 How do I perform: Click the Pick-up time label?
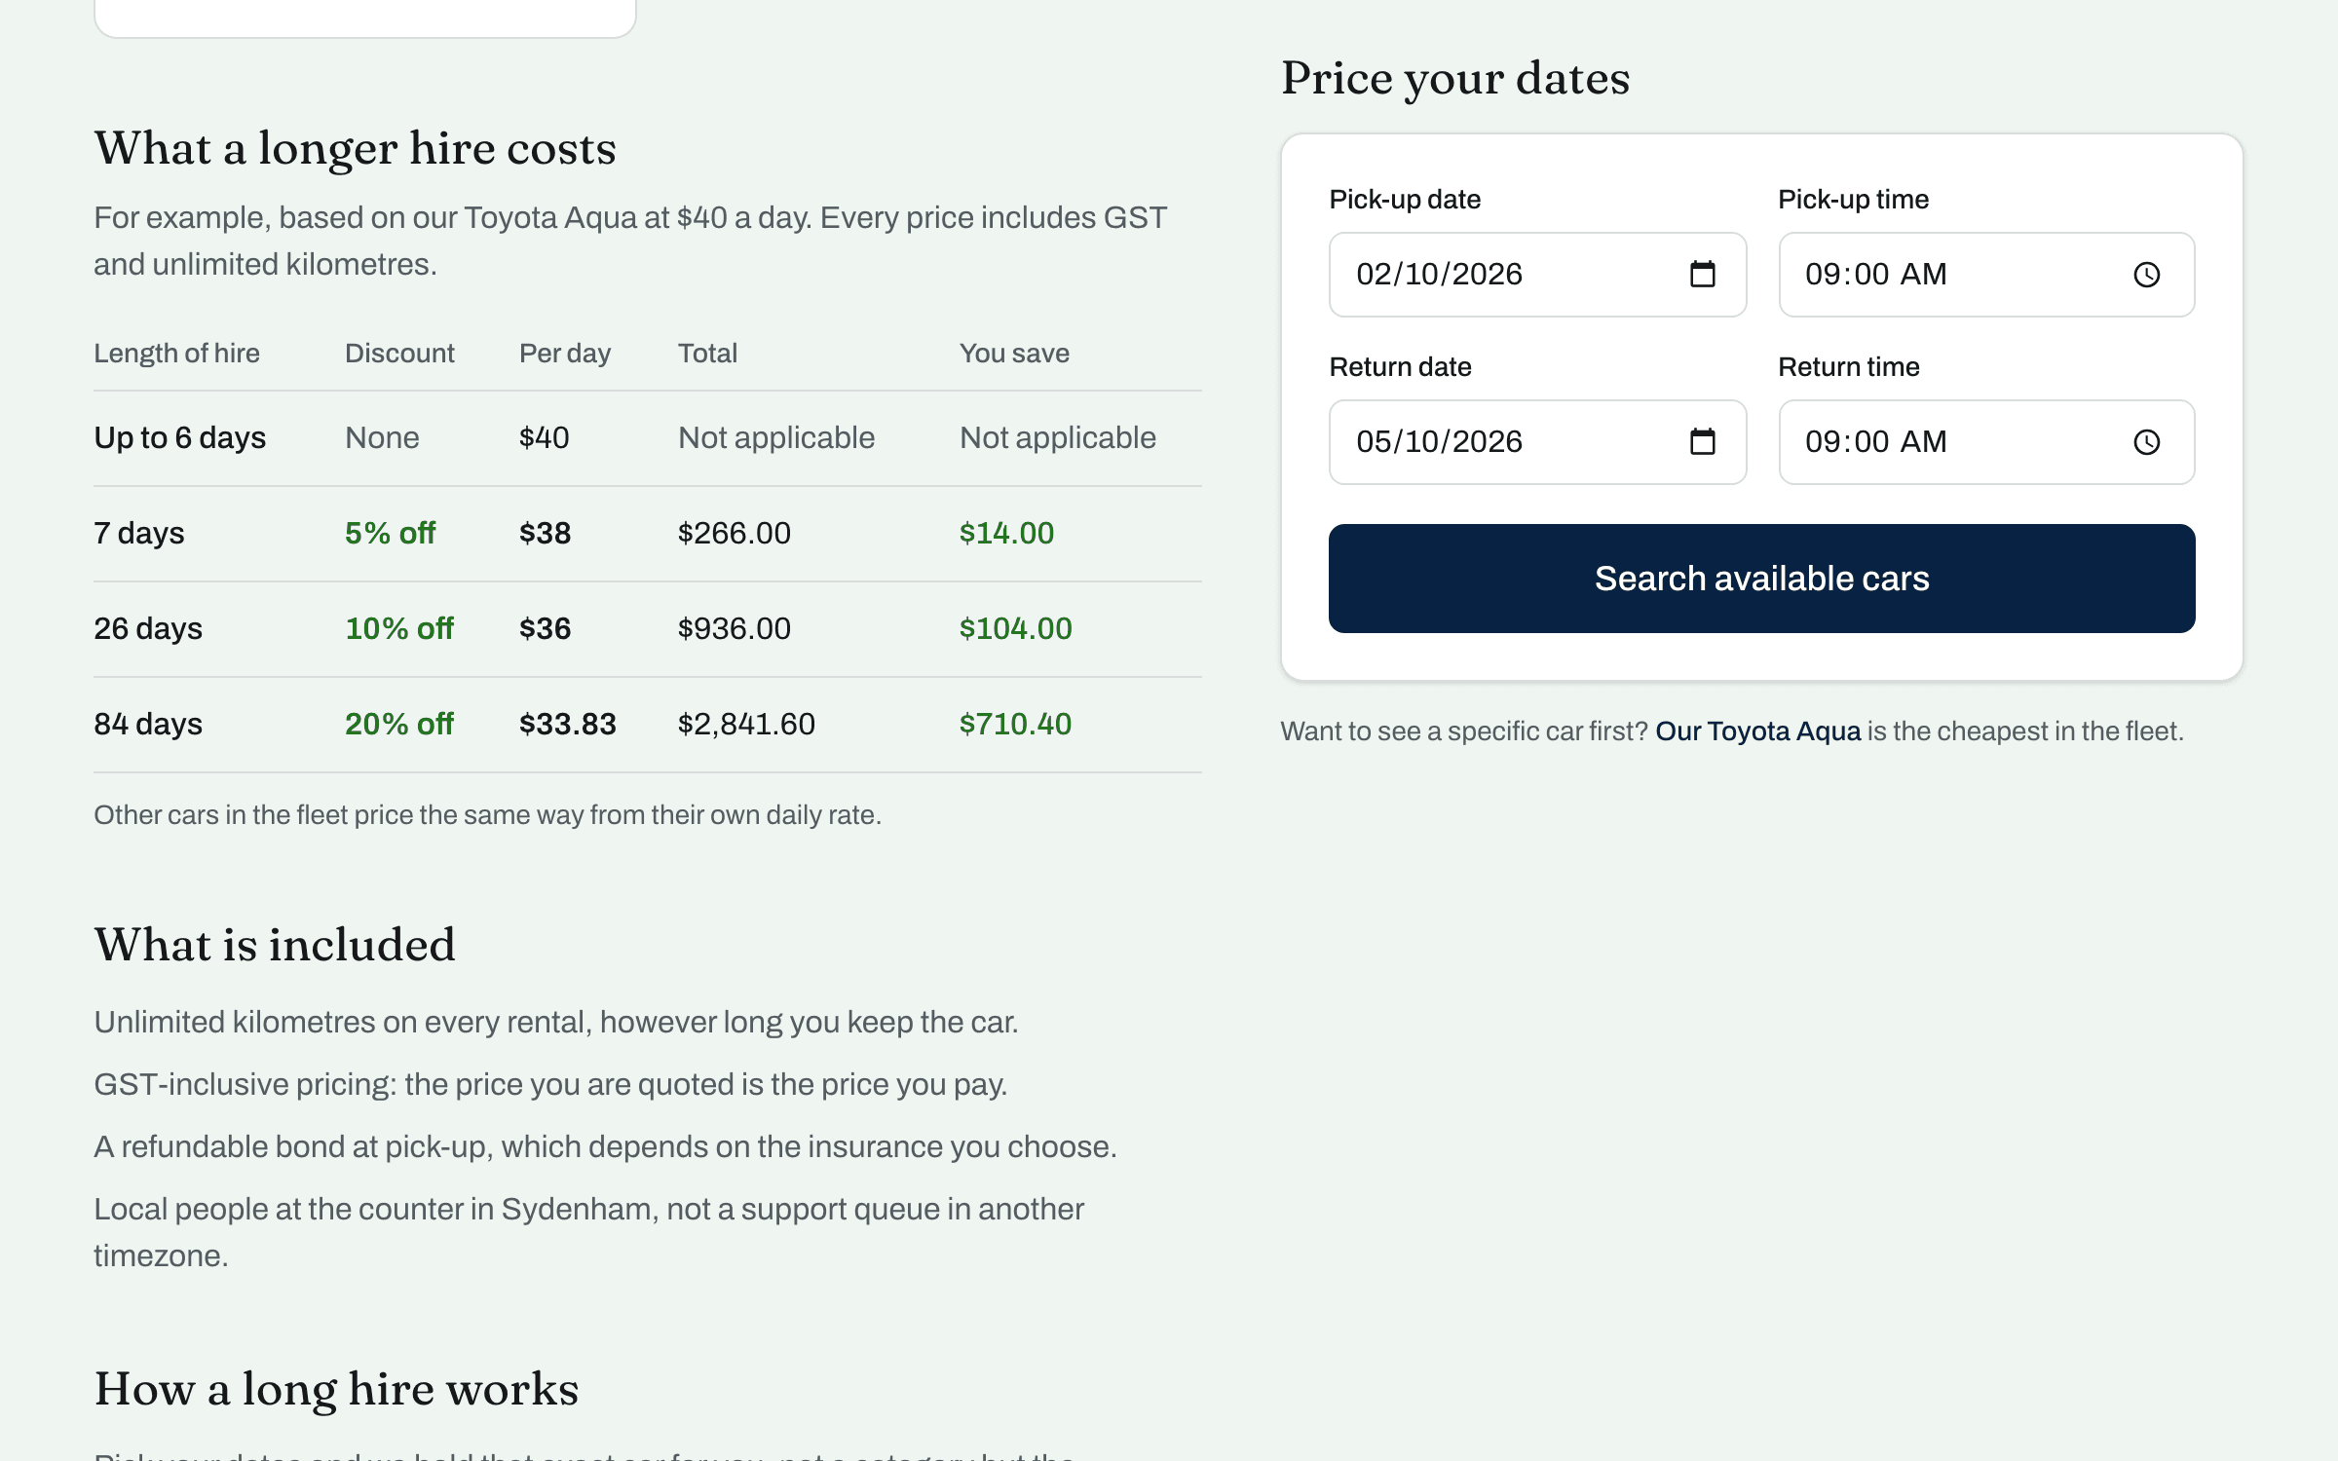coord(1853,200)
